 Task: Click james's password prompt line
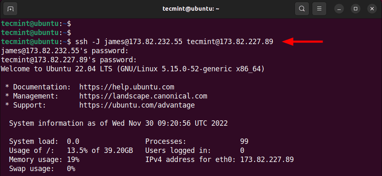coord(64,51)
